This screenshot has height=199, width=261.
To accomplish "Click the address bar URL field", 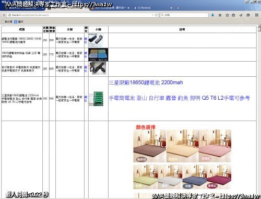I will pos(80,15).
